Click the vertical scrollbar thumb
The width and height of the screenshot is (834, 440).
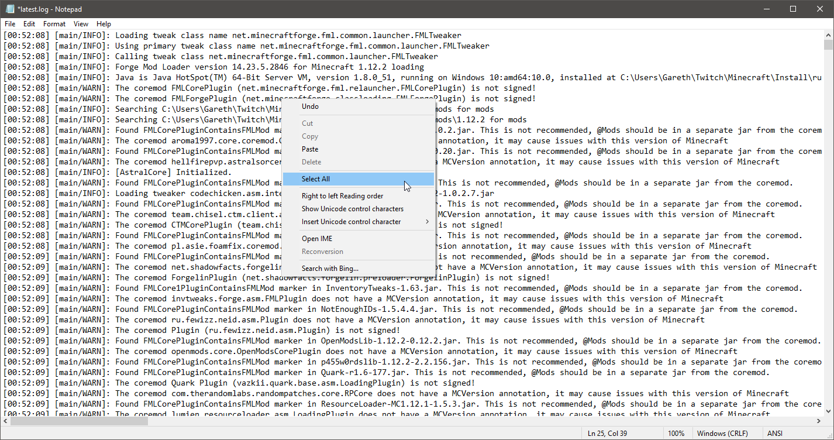point(829,45)
